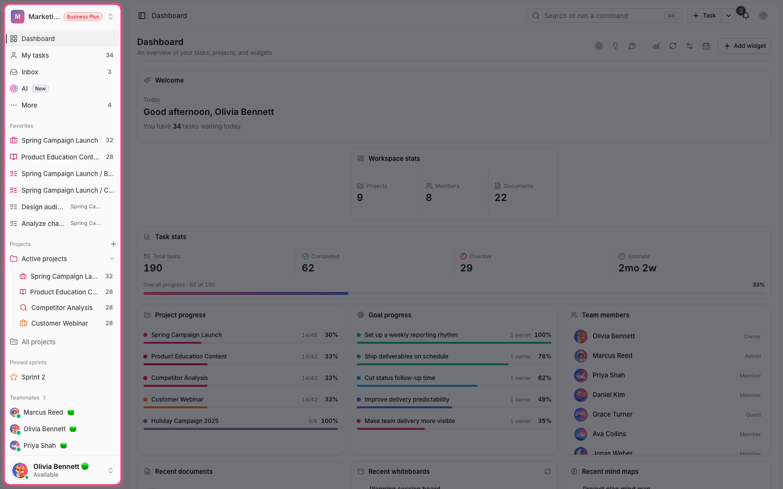Open favorite 'Product Education Cont...' in the sidebar
Screen dimensions: 783x489
pos(63,157)
